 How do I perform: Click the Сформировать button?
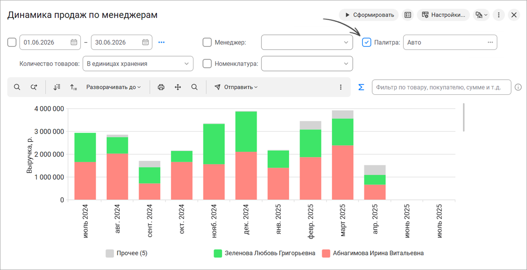369,15
